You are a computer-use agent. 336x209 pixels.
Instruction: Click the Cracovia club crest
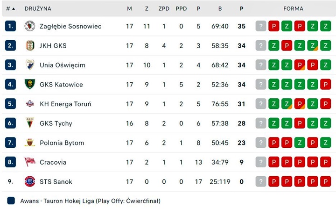click(x=30, y=162)
